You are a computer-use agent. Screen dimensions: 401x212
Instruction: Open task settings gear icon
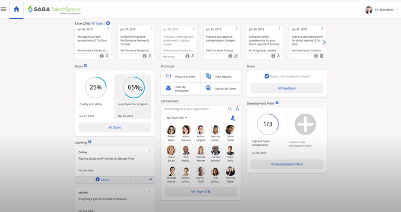tap(108, 23)
